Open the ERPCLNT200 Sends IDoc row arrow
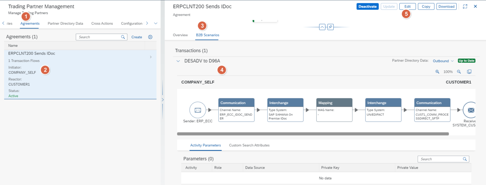This screenshot has height=185, width=486. [x=151, y=57]
